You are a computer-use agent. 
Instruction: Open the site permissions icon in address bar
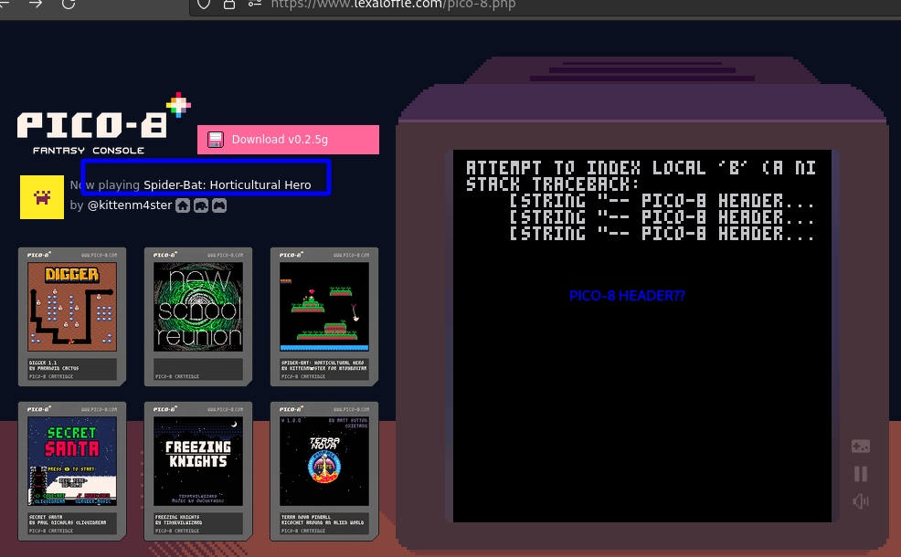pyautogui.click(x=255, y=4)
